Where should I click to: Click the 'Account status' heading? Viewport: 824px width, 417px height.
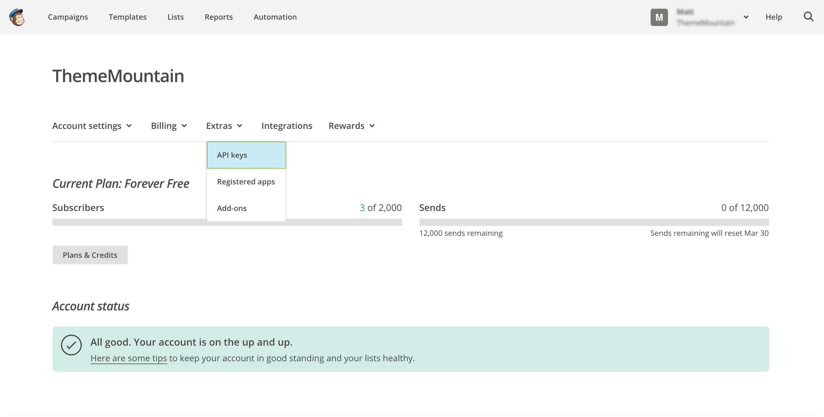pos(91,306)
